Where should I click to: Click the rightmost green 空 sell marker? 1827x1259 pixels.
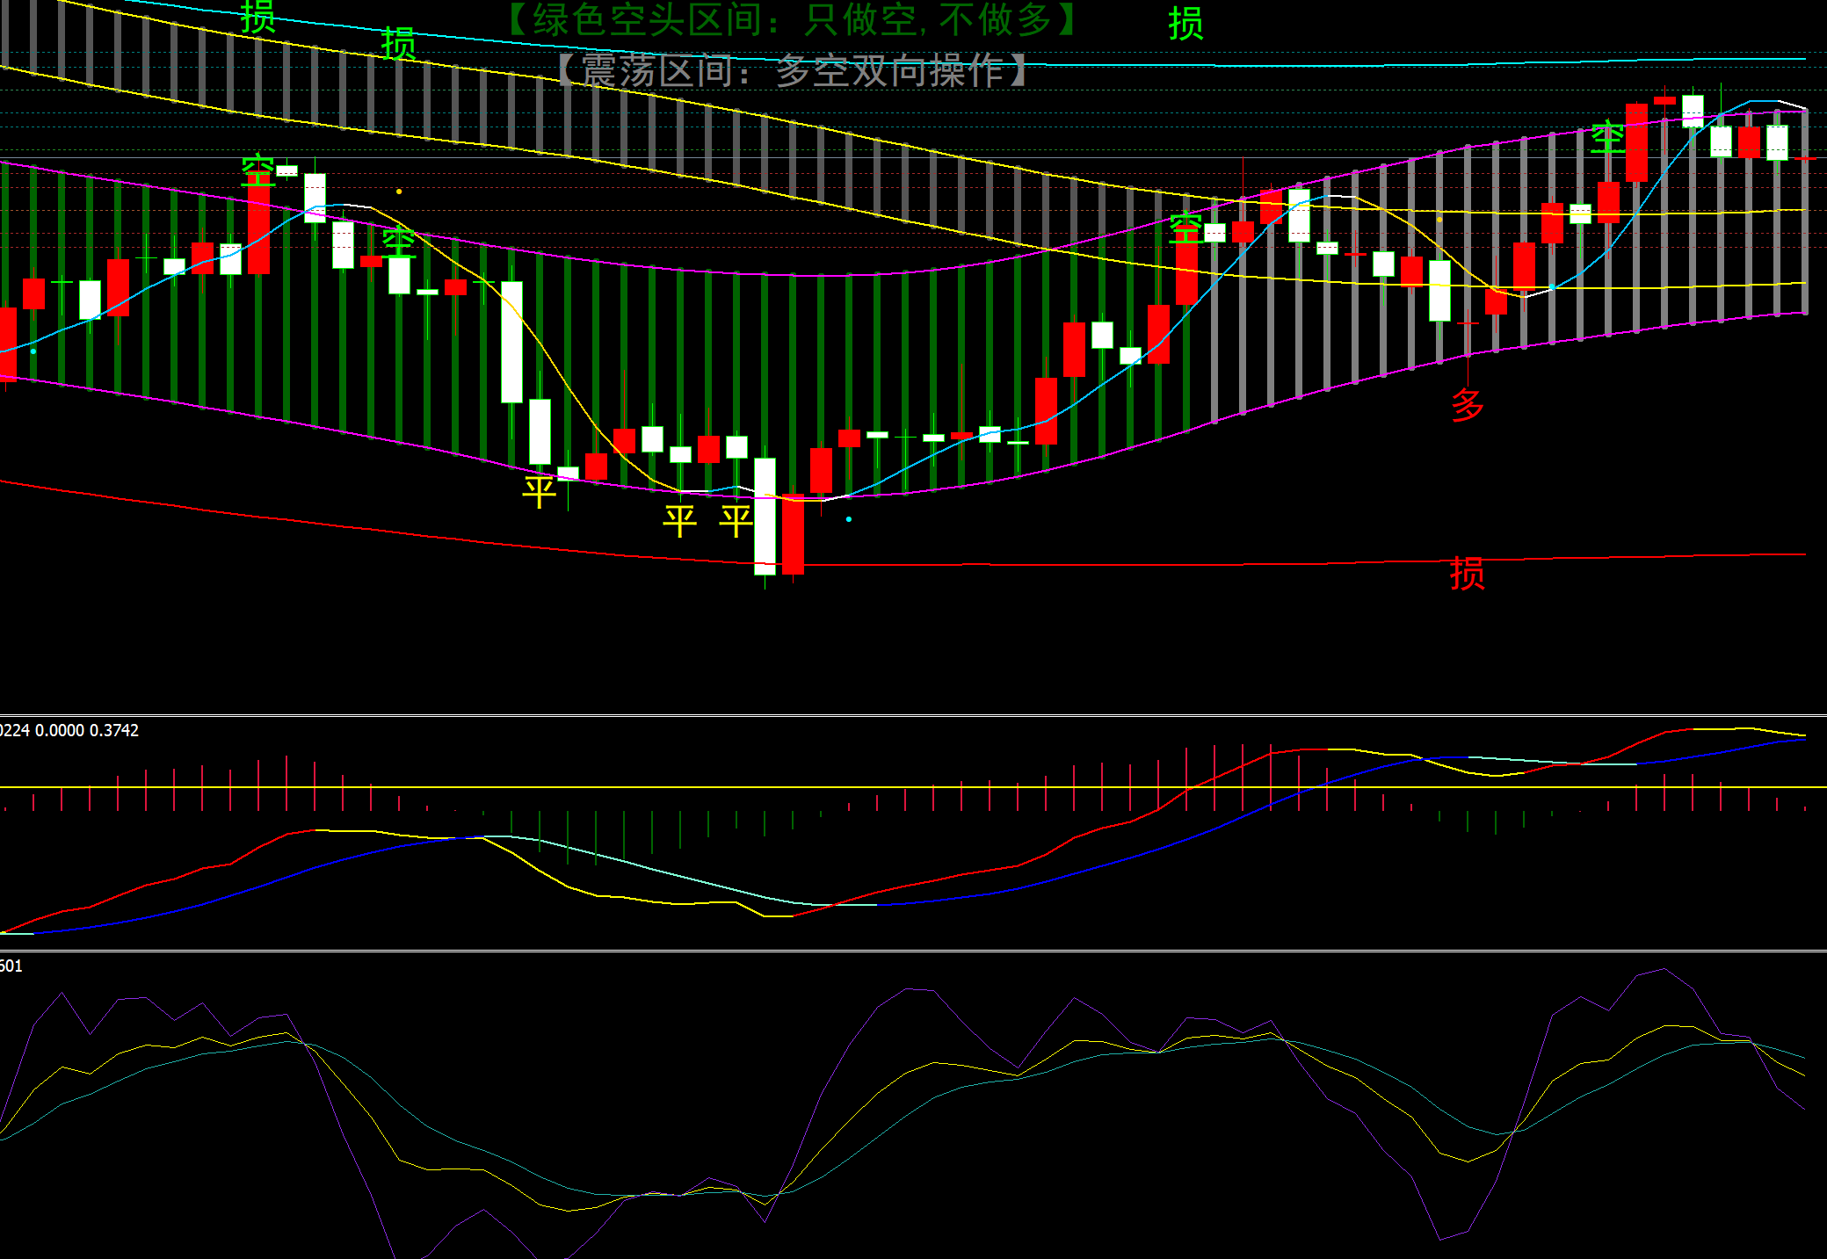pos(1607,138)
